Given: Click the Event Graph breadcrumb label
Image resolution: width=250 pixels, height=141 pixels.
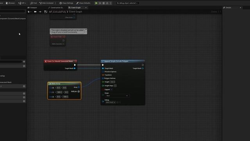Looking at the screenshot, I should tap(75, 12).
